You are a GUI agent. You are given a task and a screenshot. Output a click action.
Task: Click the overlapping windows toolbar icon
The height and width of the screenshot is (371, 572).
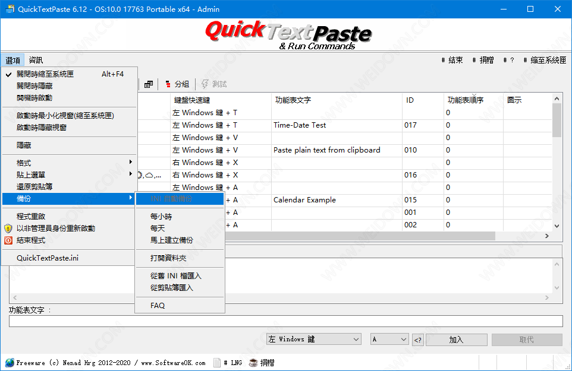click(149, 84)
